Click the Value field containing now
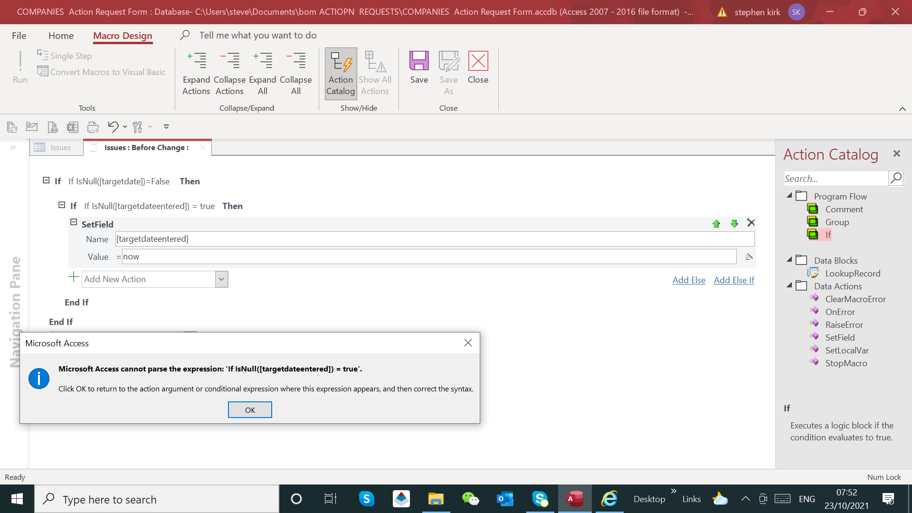912x513 pixels. [427, 257]
